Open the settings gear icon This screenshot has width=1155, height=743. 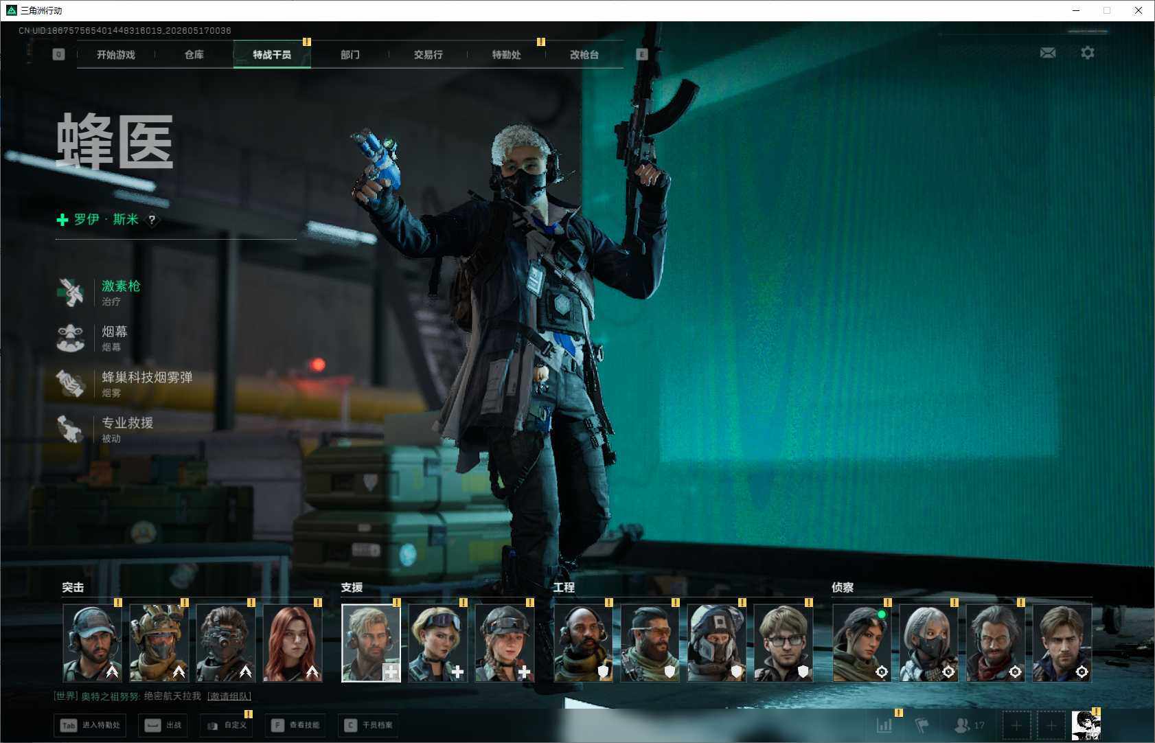1088,53
